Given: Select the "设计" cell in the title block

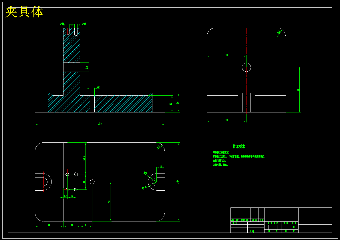Looking at the screenshot, I should (234, 223).
